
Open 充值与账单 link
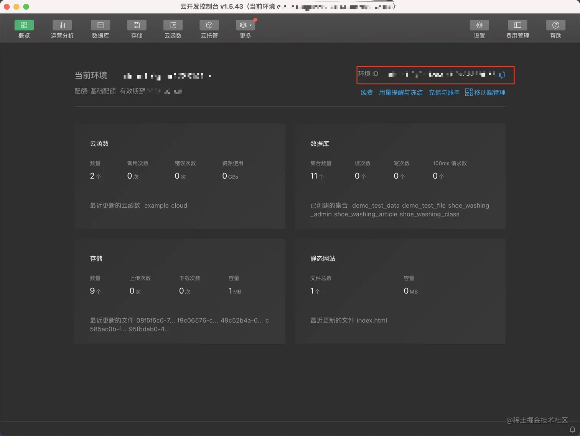(444, 92)
